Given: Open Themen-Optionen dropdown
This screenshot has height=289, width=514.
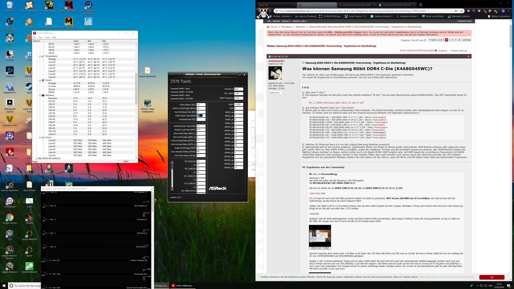Looking at the screenshot, I should [459, 51].
